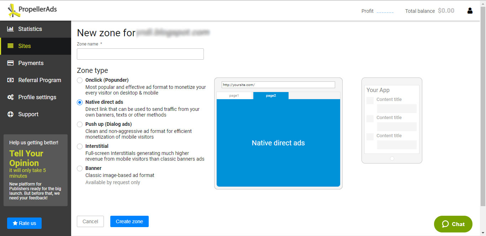Click the Referral Program money icon
486x236 pixels.
tap(10, 80)
